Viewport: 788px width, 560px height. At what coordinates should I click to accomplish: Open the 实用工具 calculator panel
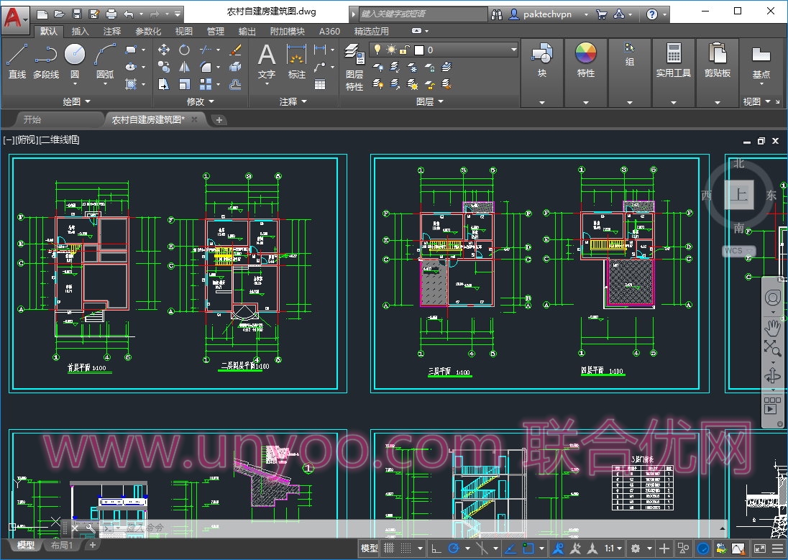673,60
